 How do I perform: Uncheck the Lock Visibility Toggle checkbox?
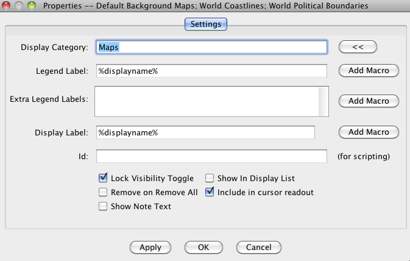coord(103,179)
